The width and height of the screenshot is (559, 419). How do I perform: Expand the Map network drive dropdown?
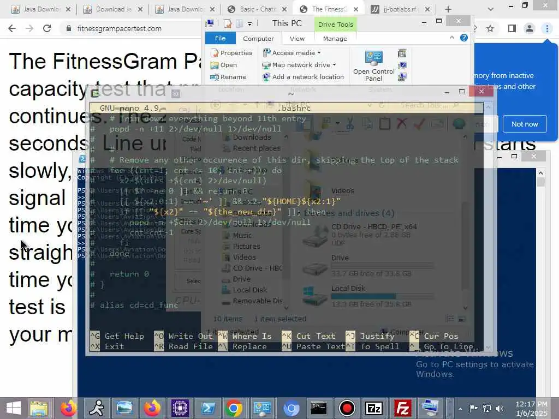coord(334,65)
